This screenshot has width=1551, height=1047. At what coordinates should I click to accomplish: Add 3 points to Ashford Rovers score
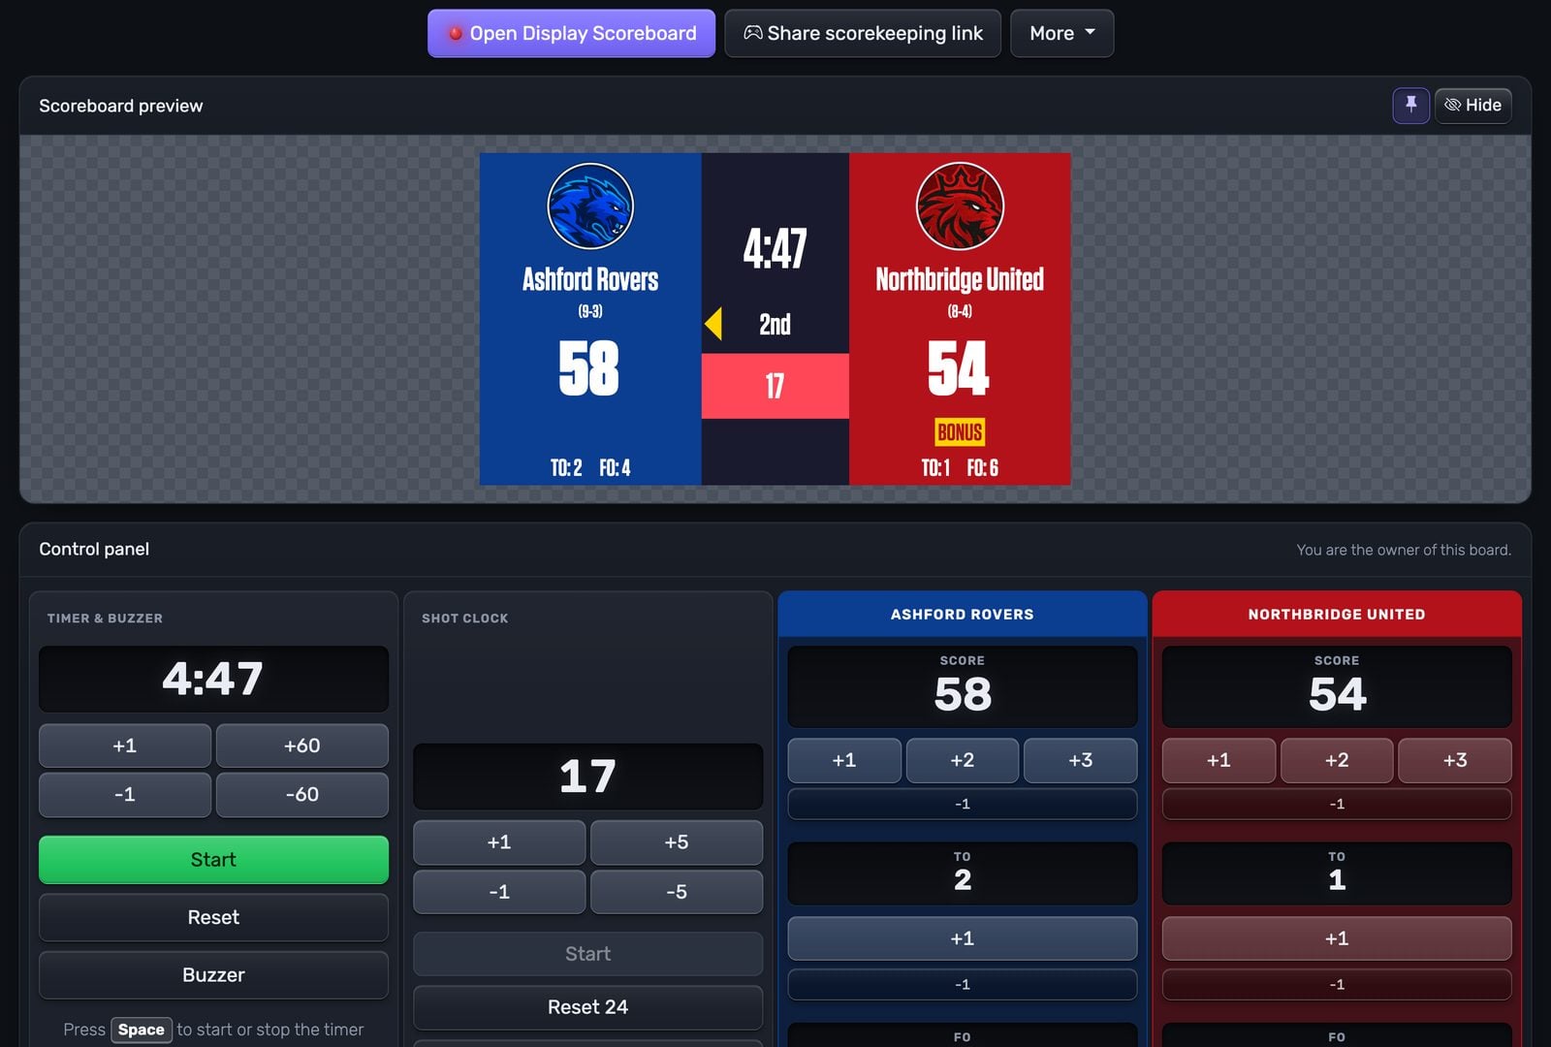(x=1081, y=760)
